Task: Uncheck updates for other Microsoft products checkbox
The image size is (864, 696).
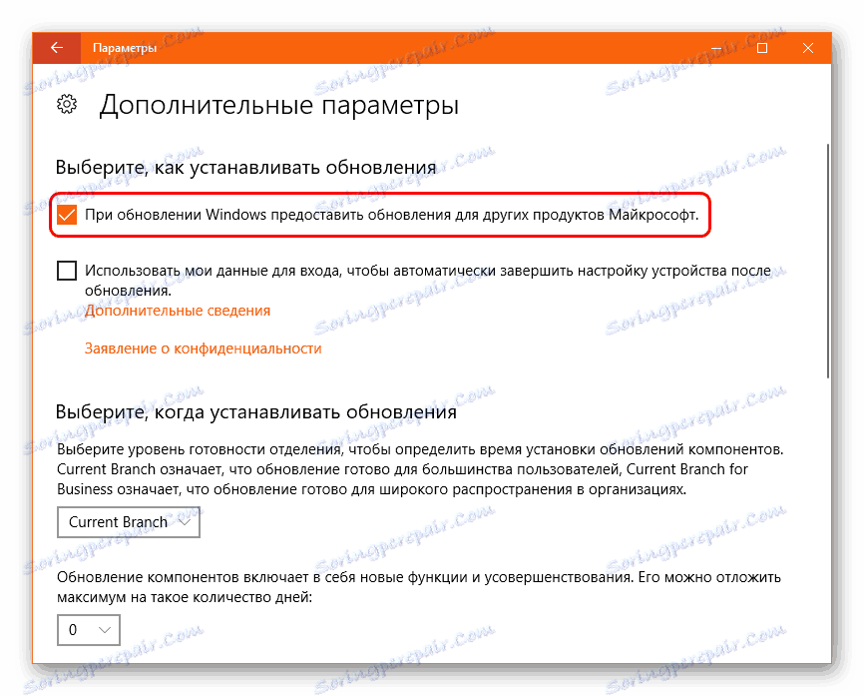Action: [x=67, y=215]
